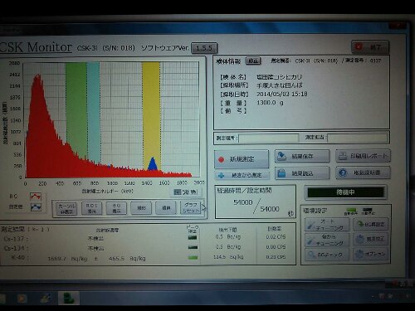Toggle the BG curve display icon

coord(36,197)
